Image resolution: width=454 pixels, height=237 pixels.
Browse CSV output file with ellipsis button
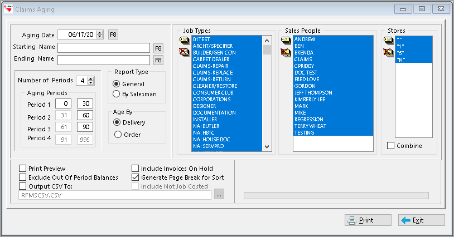pos(219,195)
